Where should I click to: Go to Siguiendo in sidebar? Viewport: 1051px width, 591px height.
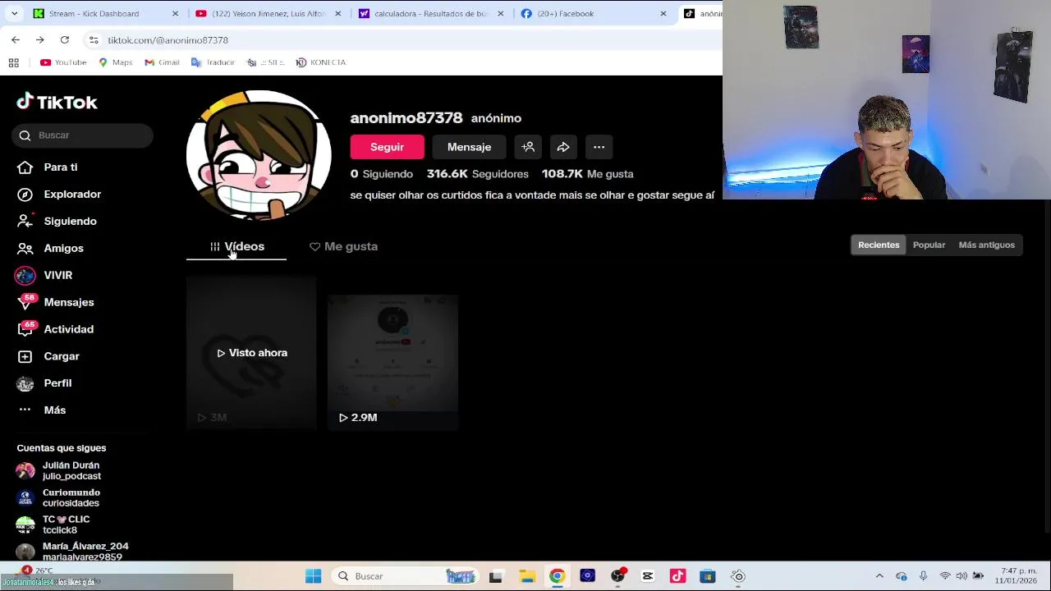click(57, 221)
